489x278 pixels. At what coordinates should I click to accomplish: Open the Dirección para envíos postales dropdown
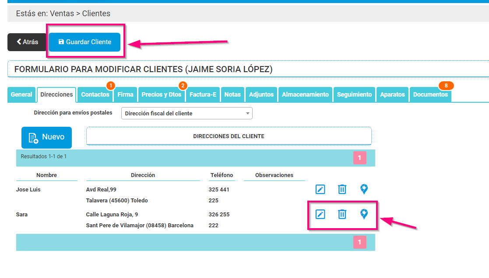tap(186, 113)
